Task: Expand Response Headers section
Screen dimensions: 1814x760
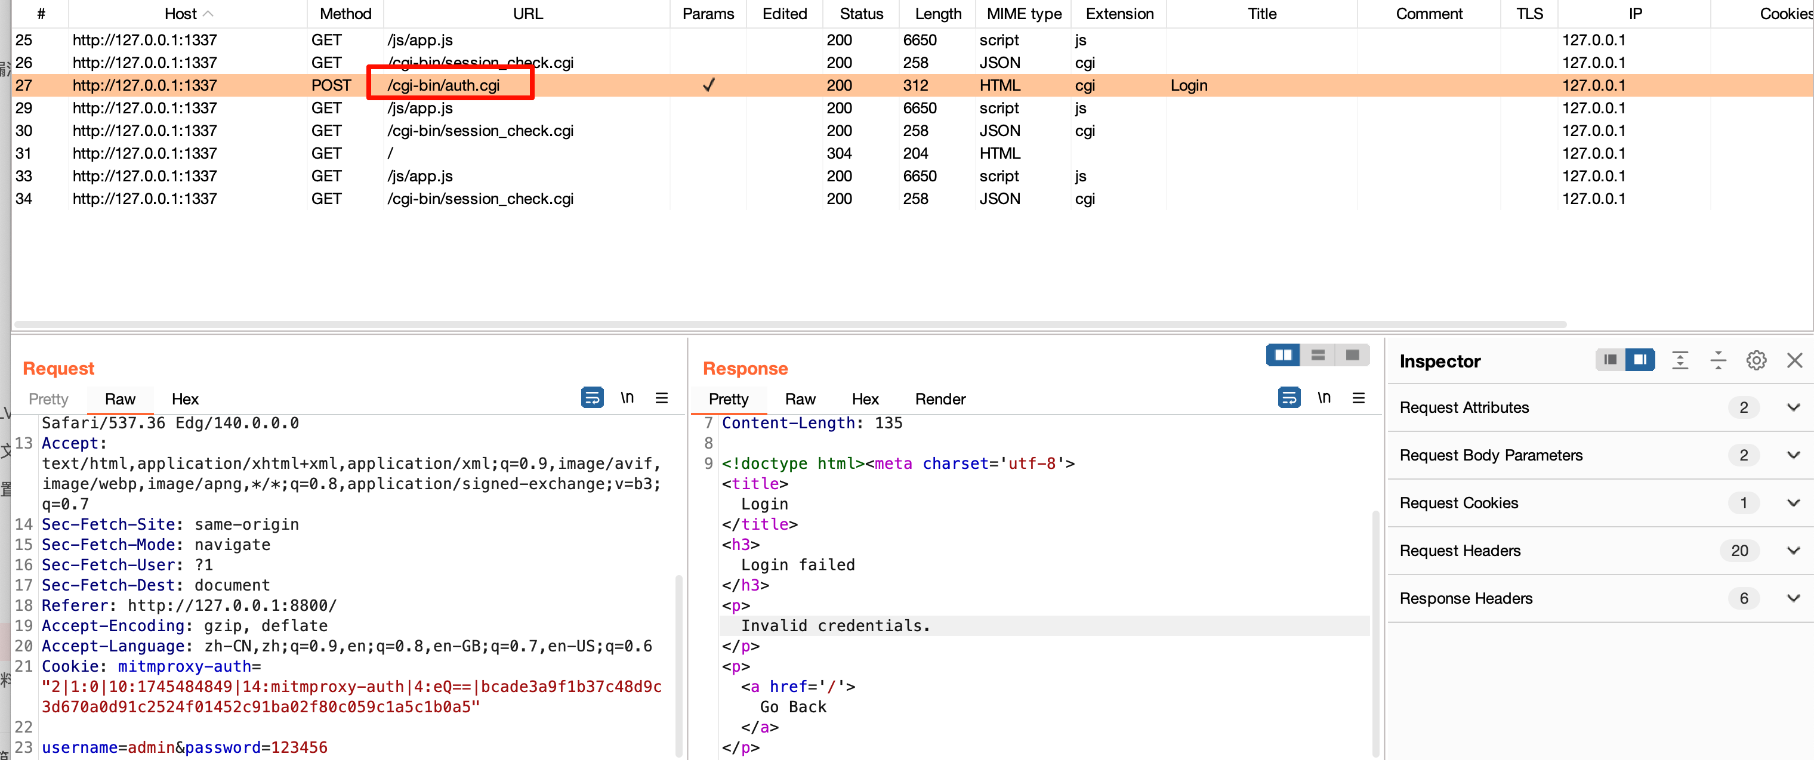Action: [1793, 598]
